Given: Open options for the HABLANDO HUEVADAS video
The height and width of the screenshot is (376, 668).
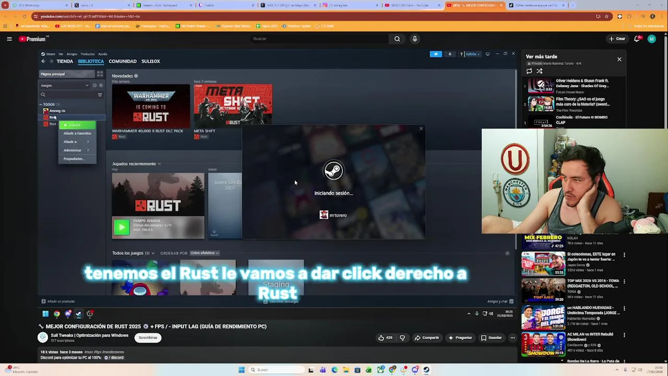Looking at the screenshot, I should 624,308.
